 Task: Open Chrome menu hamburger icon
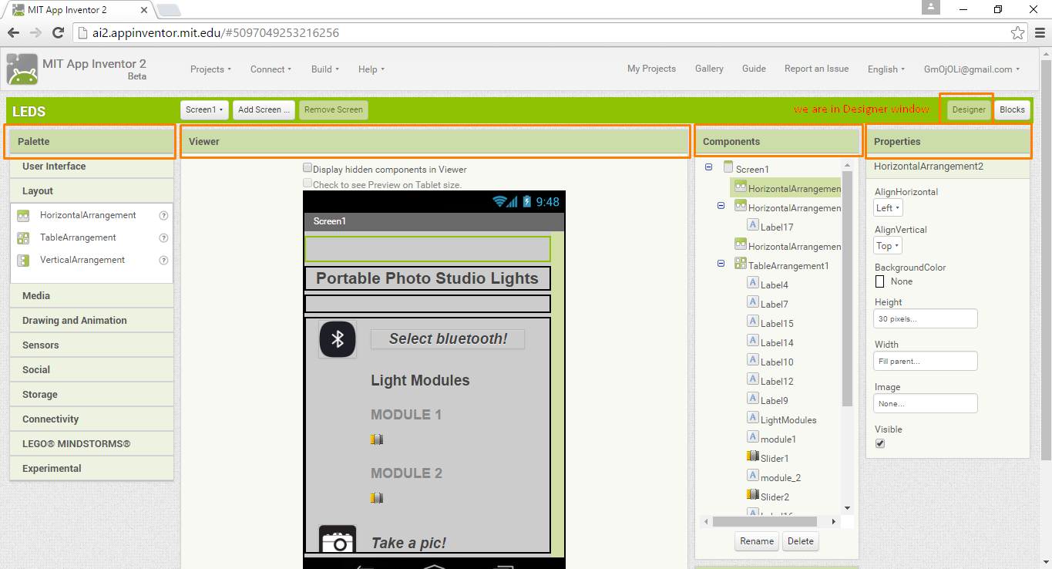1040,32
